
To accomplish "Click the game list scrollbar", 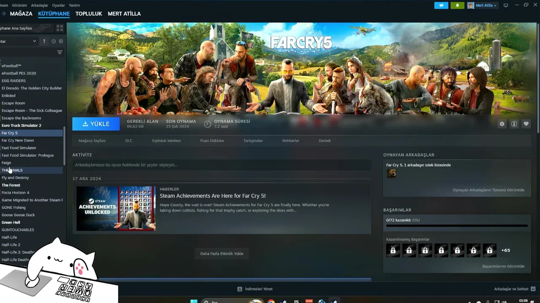I will pos(64,146).
